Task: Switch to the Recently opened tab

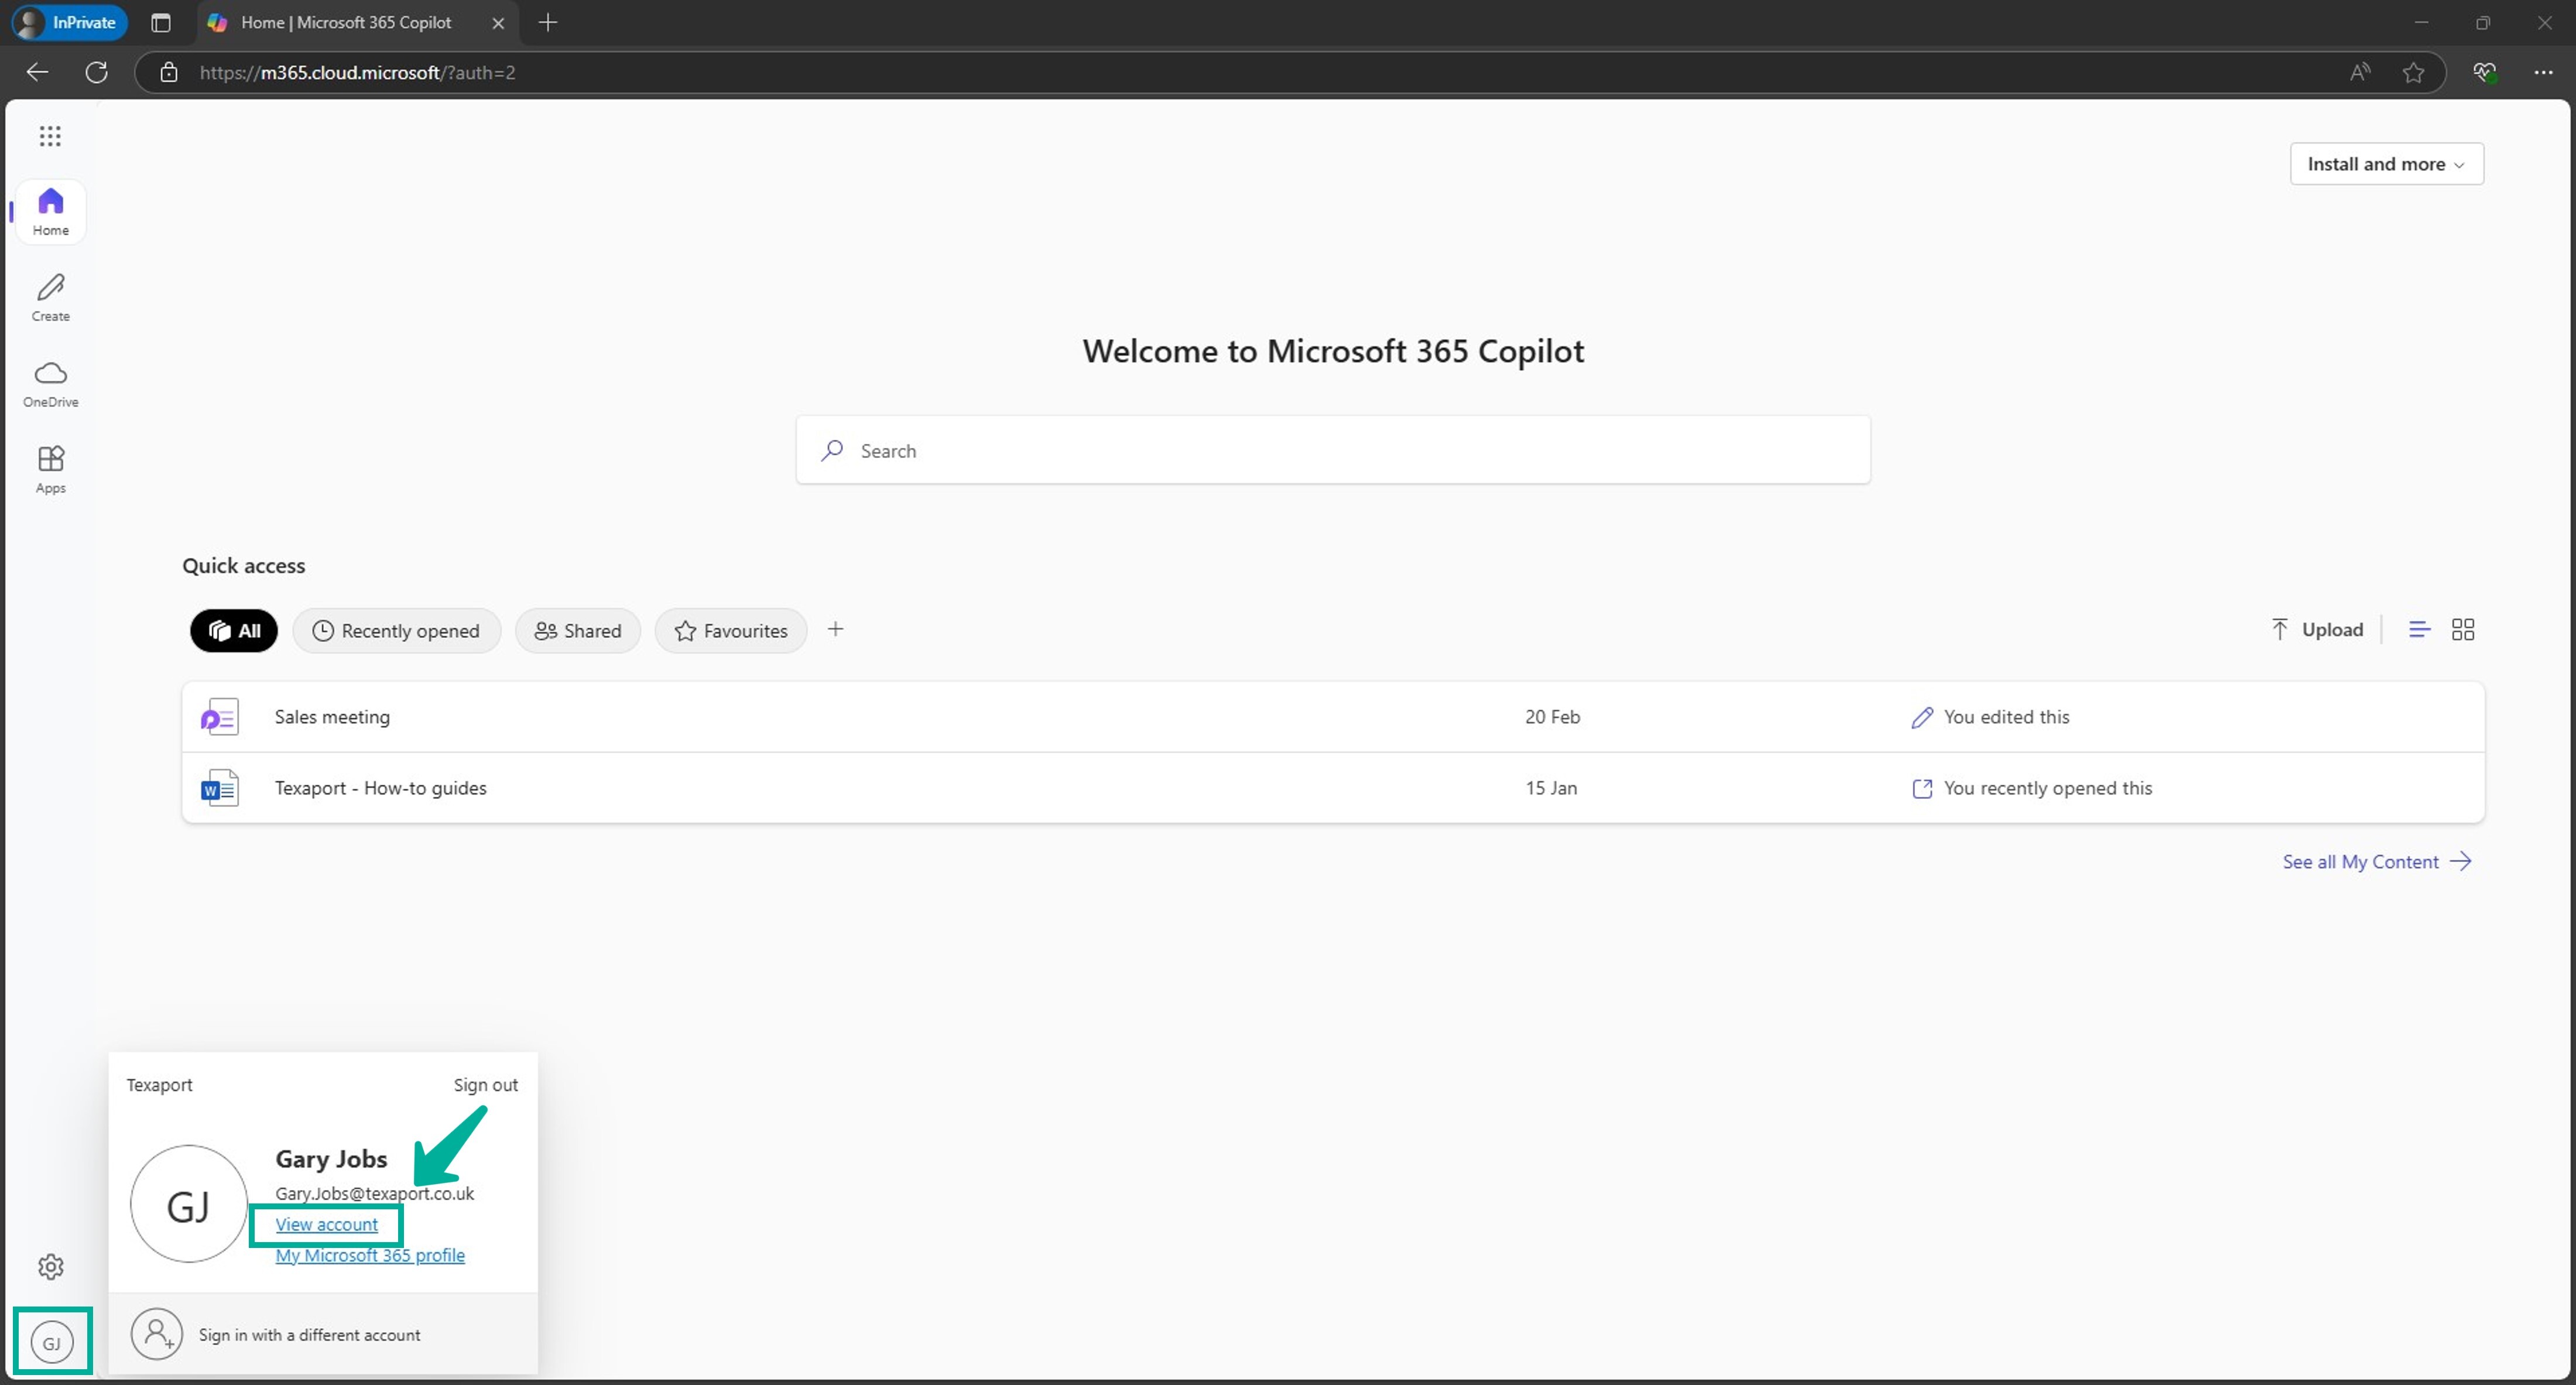Action: click(x=396, y=630)
